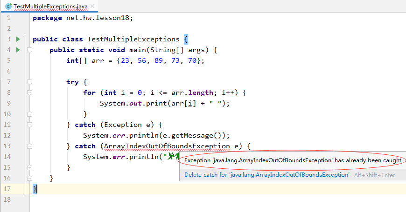The width and height of the screenshot is (406, 212).
Task: Click 'Exception e' in the first catch
Action: click(x=127, y=125)
